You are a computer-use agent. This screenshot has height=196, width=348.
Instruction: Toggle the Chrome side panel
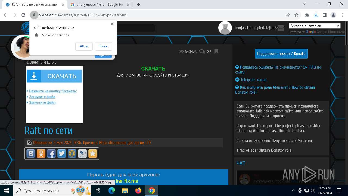[325, 15]
